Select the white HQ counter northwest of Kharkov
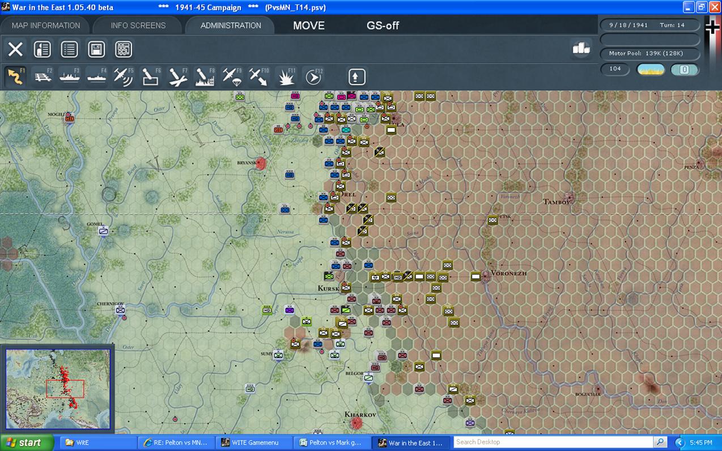The image size is (722, 451). (250, 389)
